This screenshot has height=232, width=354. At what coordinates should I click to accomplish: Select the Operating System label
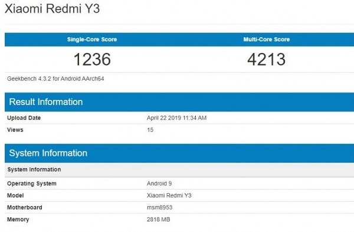pos(32,184)
